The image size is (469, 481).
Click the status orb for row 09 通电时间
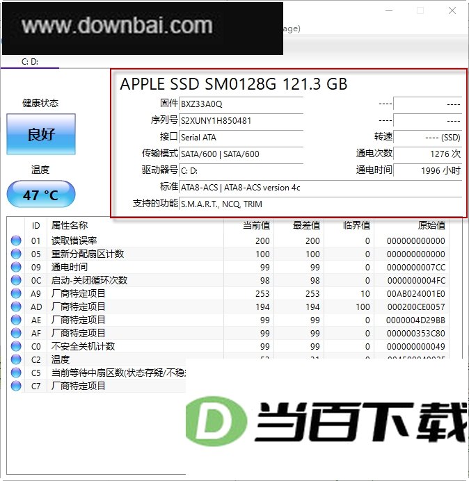[x=16, y=267]
